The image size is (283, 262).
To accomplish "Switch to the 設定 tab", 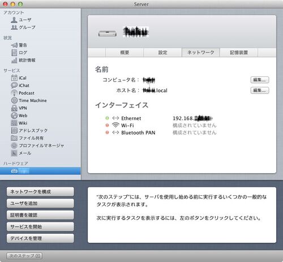I will [x=162, y=53].
